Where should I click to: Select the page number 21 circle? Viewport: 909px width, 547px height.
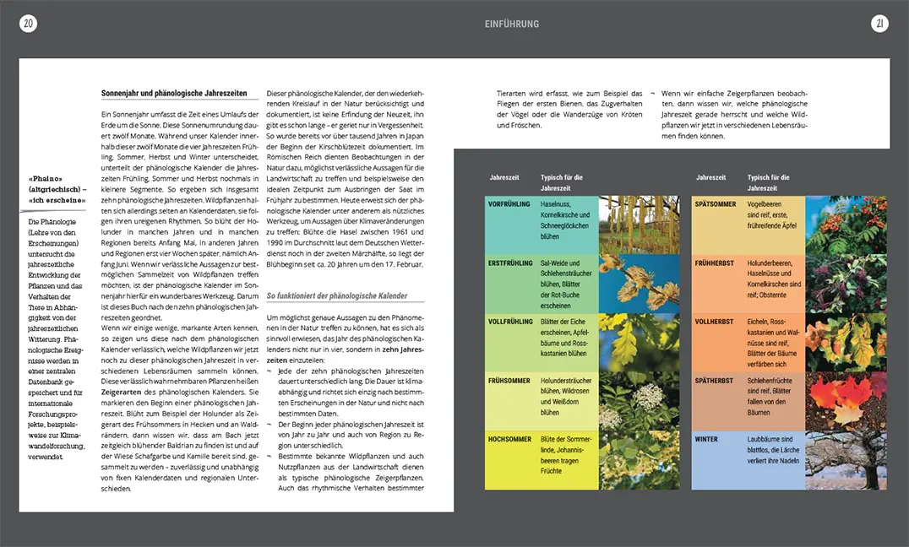click(879, 23)
